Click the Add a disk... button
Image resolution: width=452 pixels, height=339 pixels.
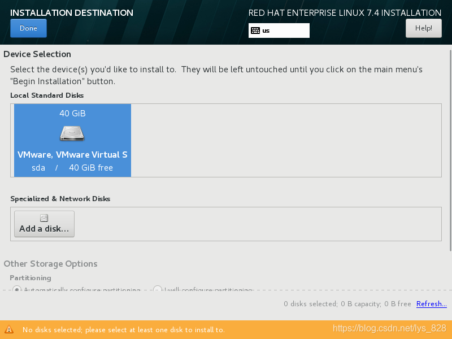pos(45,224)
